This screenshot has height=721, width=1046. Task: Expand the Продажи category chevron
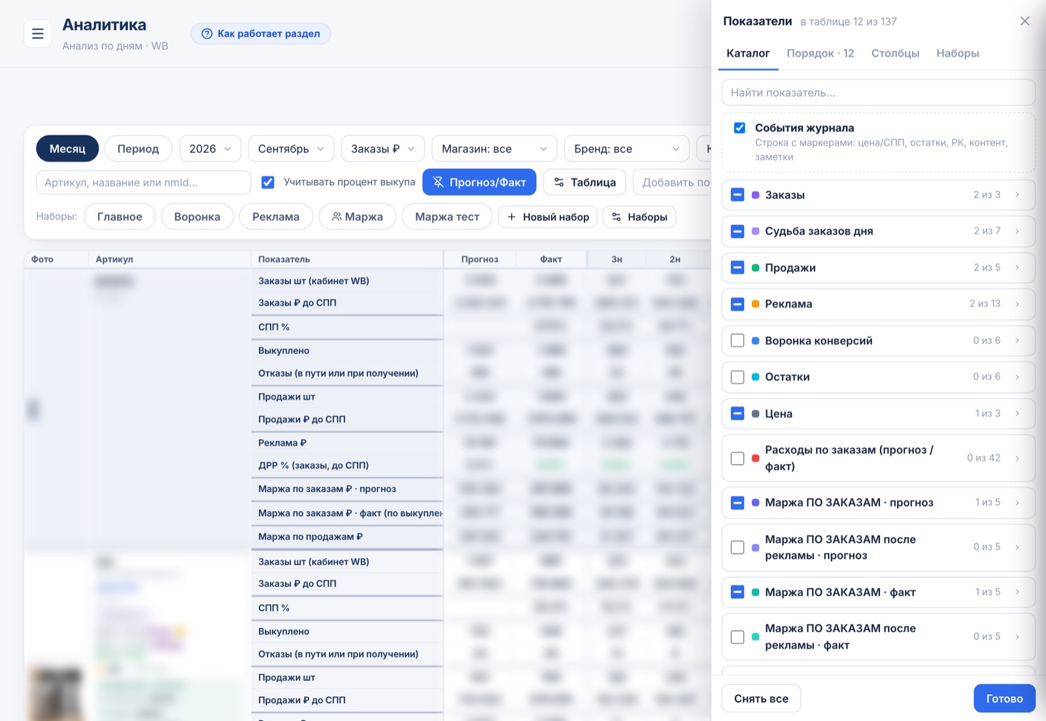[1017, 268]
